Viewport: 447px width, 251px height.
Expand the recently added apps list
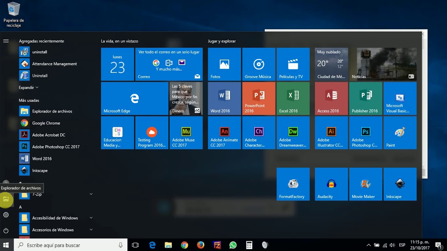click(29, 88)
